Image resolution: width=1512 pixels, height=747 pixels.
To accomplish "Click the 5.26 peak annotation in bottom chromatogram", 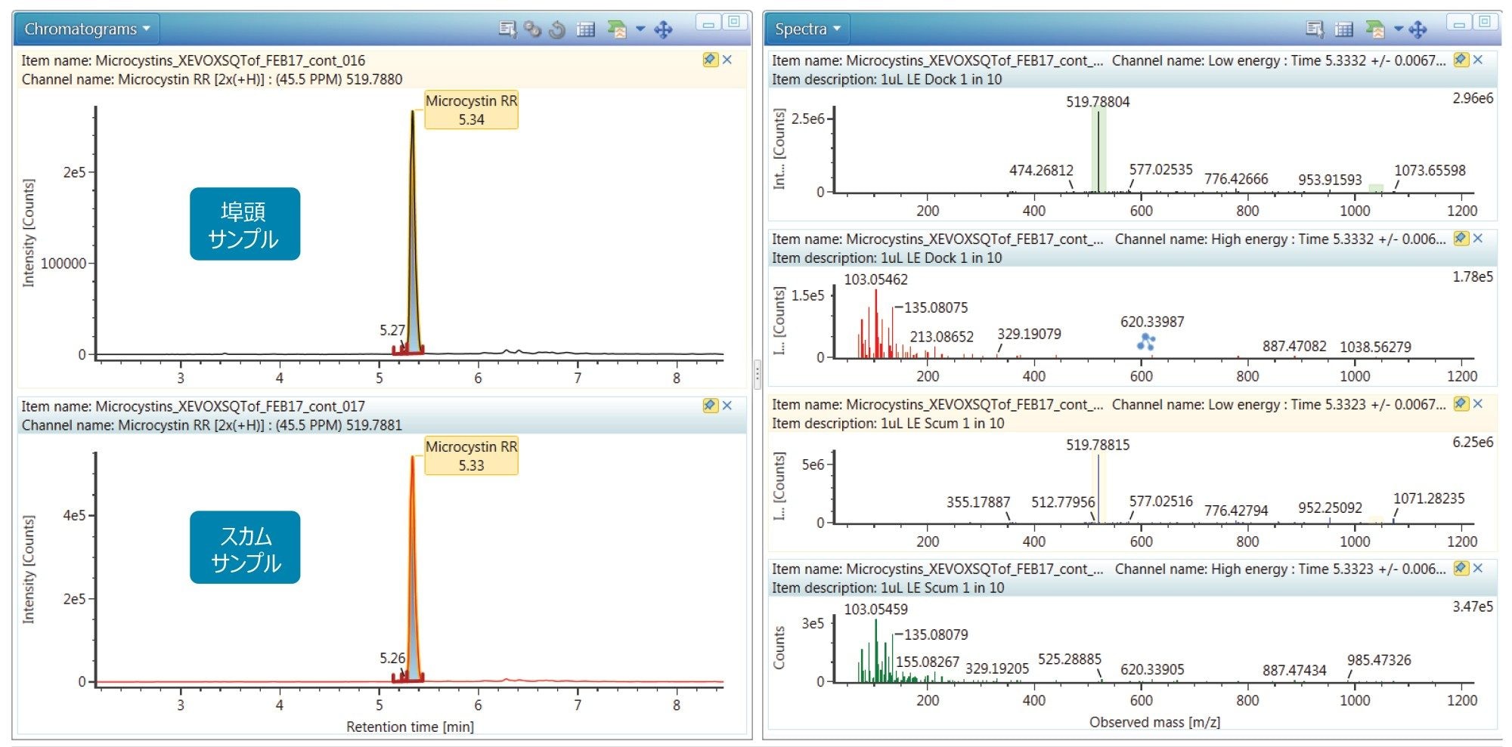I will coord(392,658).
